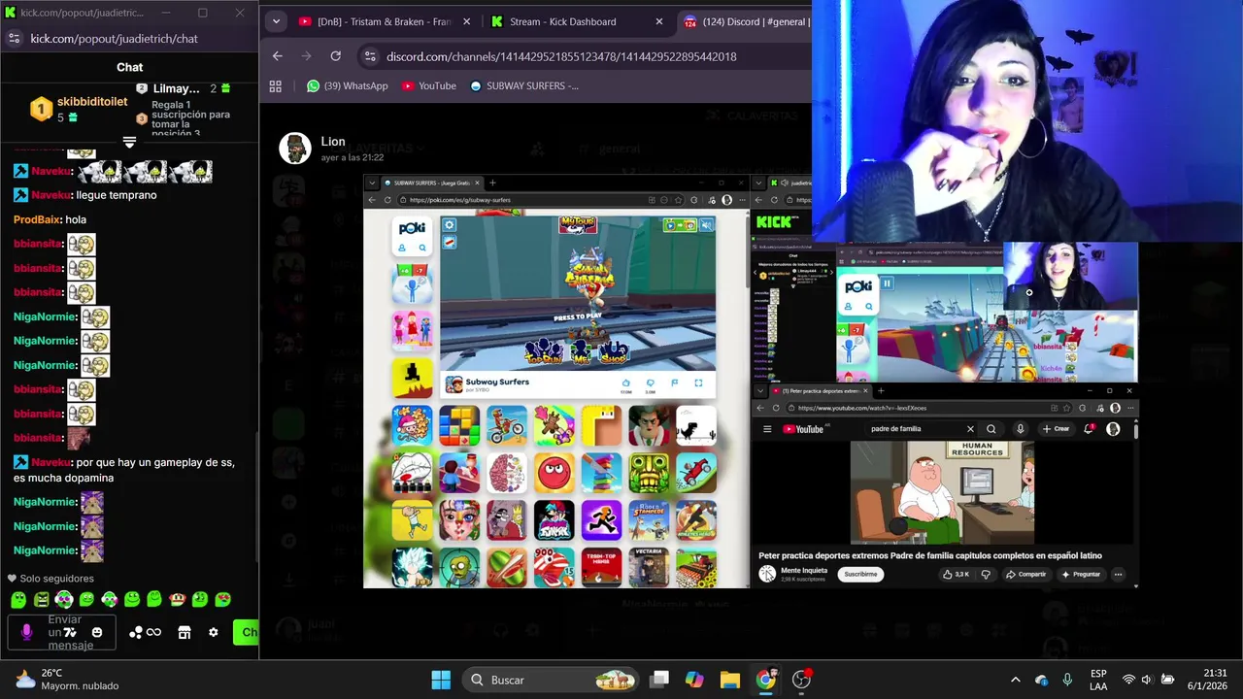The width and height of the screenshot is (1243, 699).
Task: Open the Red Ball game thumbnail
Action: coord(554,473)
